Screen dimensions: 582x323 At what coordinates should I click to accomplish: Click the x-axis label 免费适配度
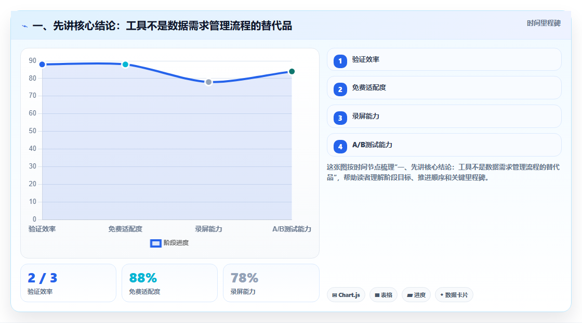click(125, 229)
